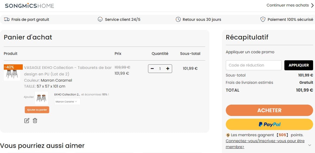The width and height of the screenshot is (315, 153).
Task: Click the SONGMICS HOME logo
Action: point(30,6)
